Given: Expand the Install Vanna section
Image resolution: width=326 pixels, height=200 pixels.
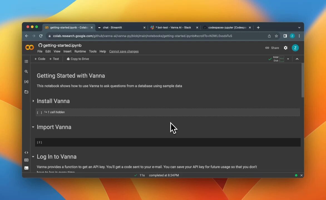Looking at the screenshot, I should [x=33, y=101].
